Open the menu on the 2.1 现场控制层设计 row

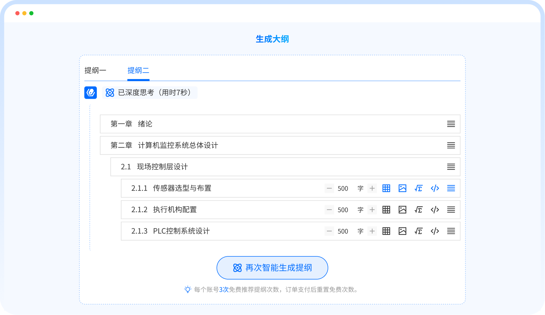[451, 167]
